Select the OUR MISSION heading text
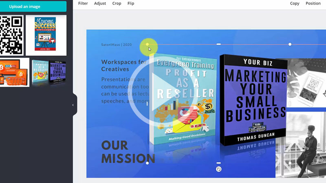 (x=128, y=152)
